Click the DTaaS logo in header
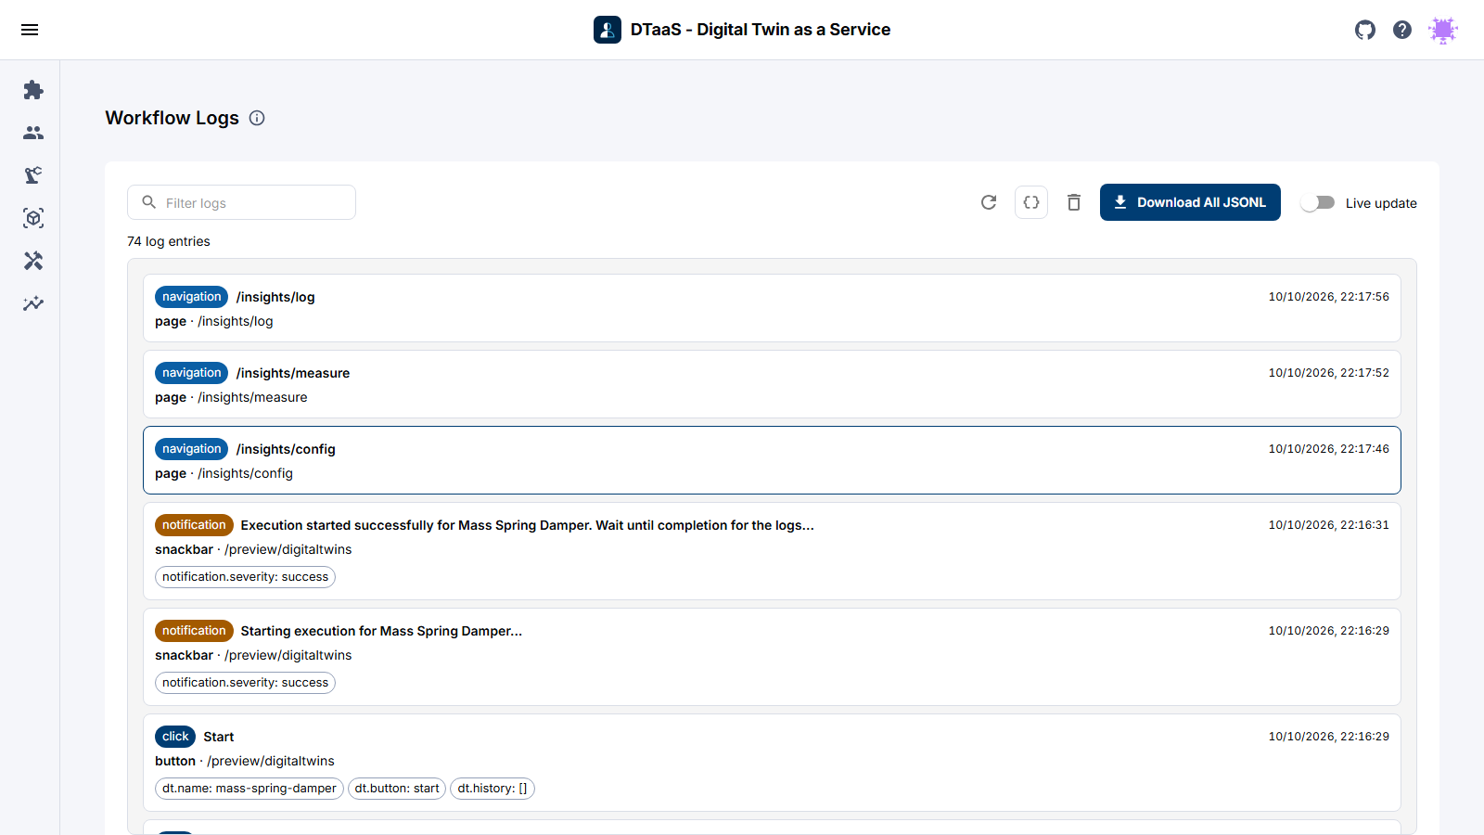 click(x=608, y=30)
